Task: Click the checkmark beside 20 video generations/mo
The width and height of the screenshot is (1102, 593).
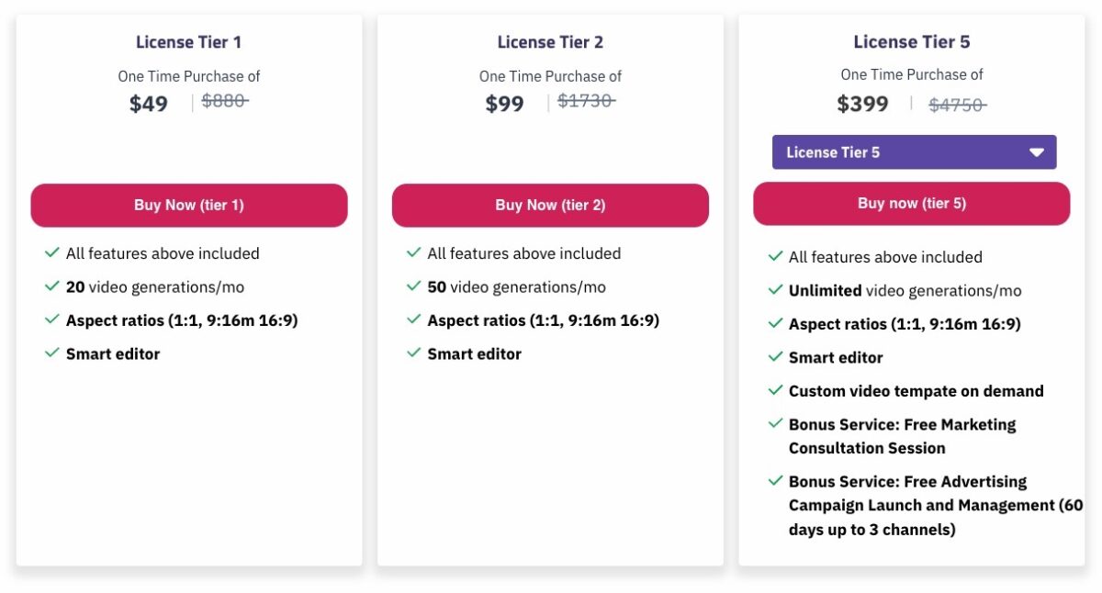Action: 52,286
